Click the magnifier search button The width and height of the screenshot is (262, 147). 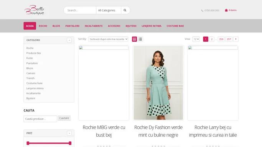125,10
